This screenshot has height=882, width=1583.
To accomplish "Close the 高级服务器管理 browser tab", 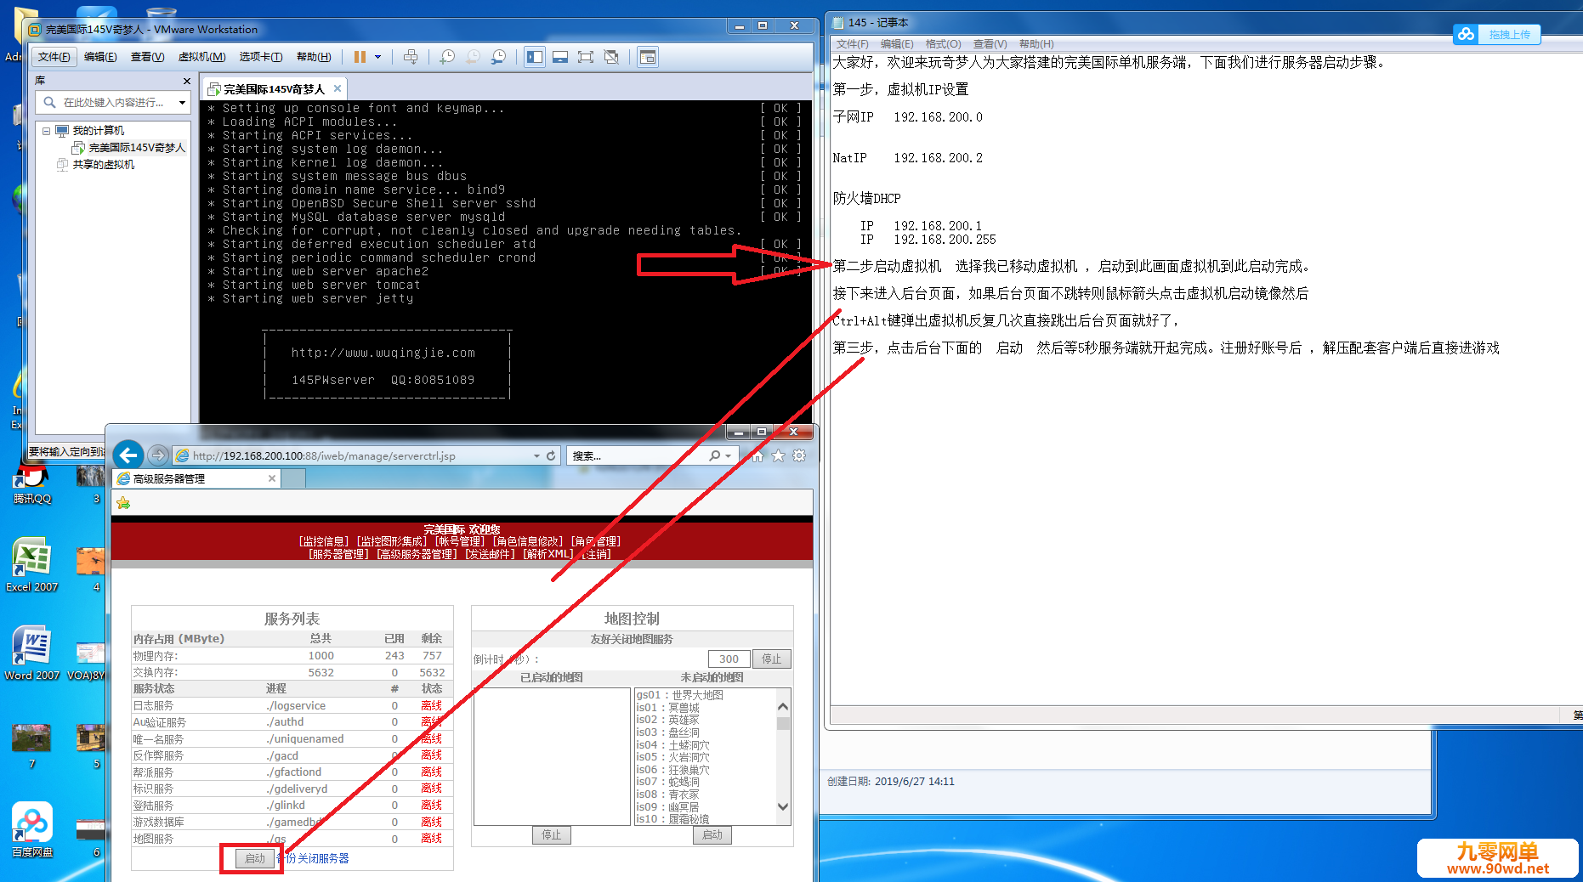I will coord(272,479).
